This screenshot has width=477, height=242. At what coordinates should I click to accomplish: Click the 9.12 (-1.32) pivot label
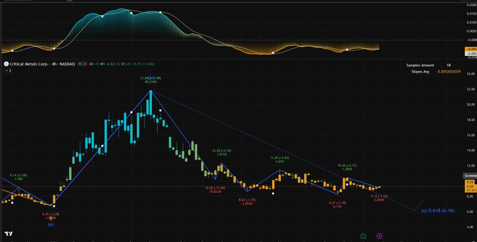[379, 196]
